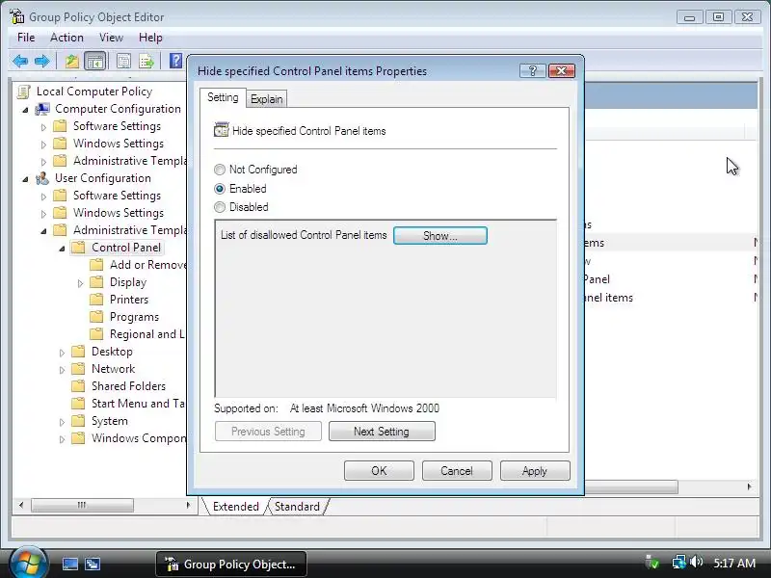Image resolution: width=771 pixels, height=578 pixels.
Task: Open the Help menu
Action: (150, 38)
